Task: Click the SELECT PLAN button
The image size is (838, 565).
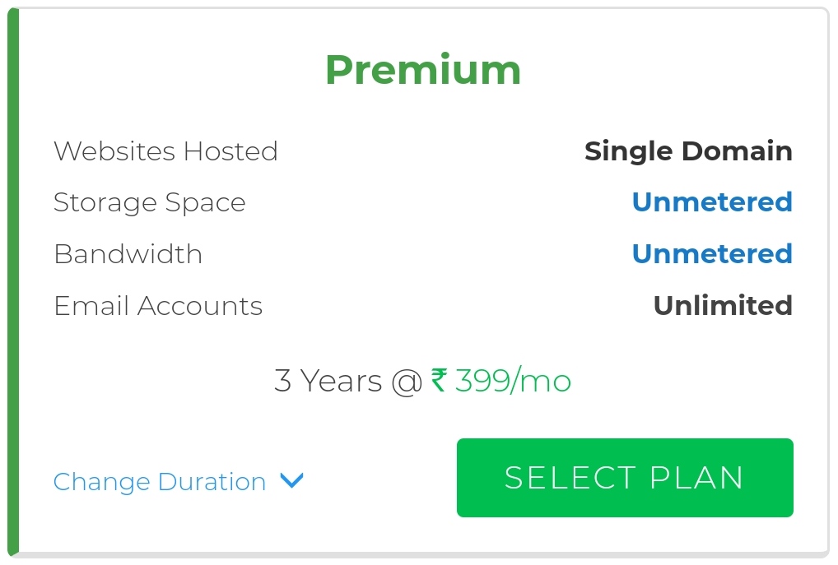Action: tap(625, 478)
